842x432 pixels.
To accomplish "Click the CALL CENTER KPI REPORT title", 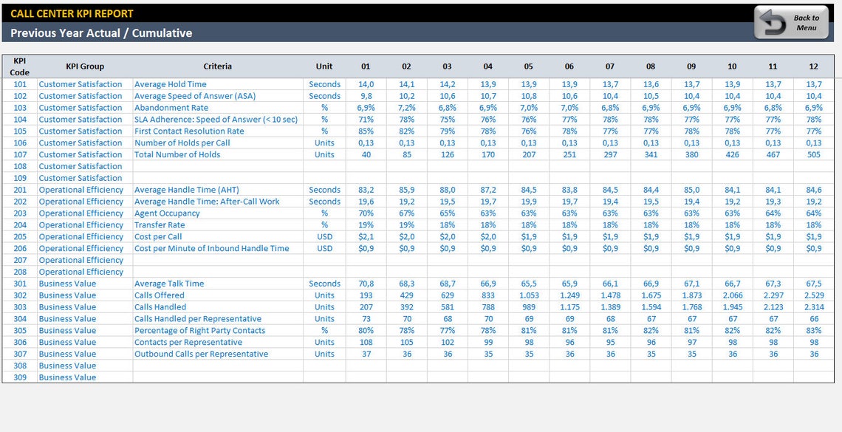I will coord(71,13).
